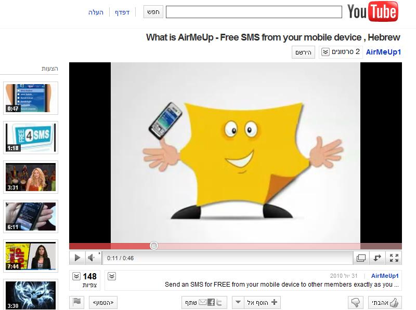The image size is (416, 310).
Task: Click the upload date '31 יול 2010'
Action: click(344, 276)
